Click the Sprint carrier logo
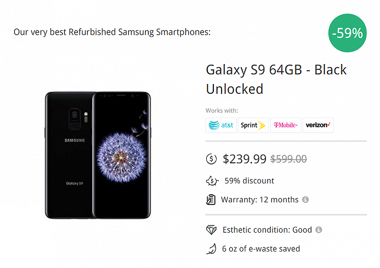380x268 pixels. 254,125
